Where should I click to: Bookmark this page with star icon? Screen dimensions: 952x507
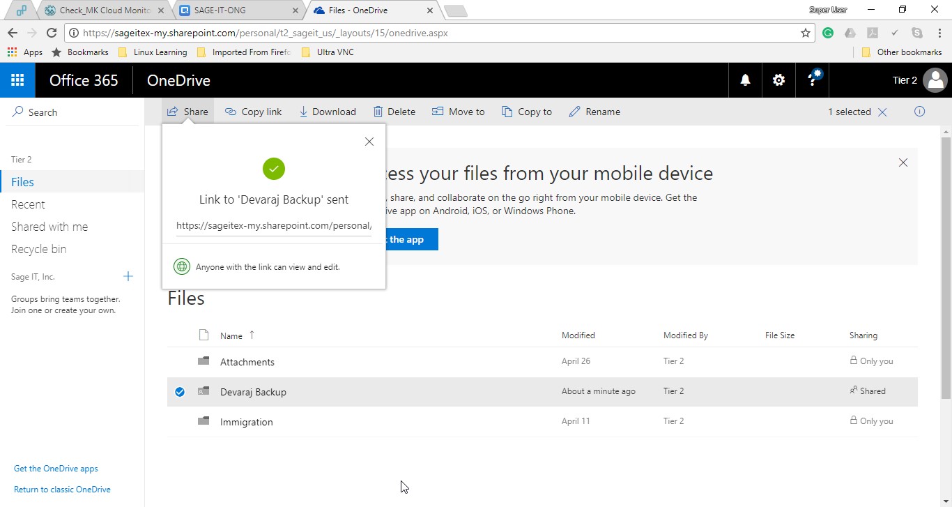[806, 33]
